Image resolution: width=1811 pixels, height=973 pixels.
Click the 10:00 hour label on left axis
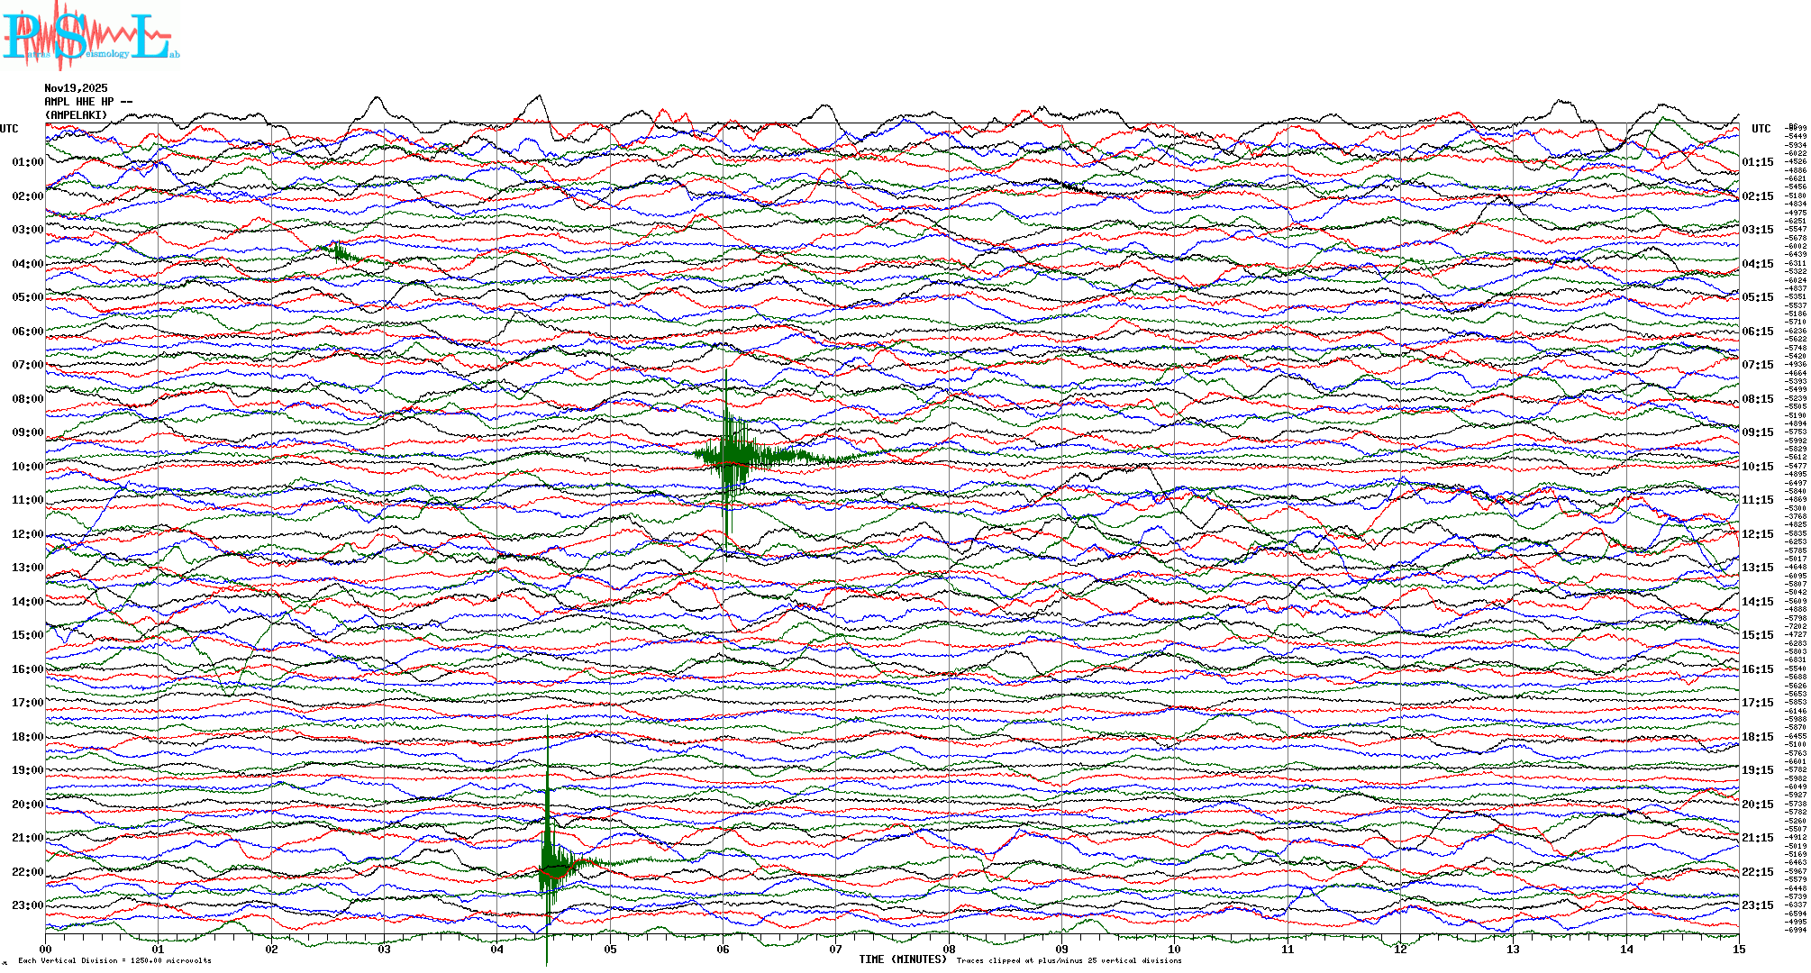(x=27, y=467)
